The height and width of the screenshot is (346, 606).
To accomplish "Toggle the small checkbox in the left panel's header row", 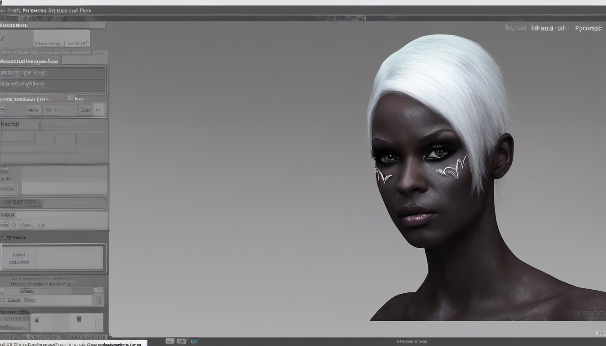I will click(x=70, y=98).
